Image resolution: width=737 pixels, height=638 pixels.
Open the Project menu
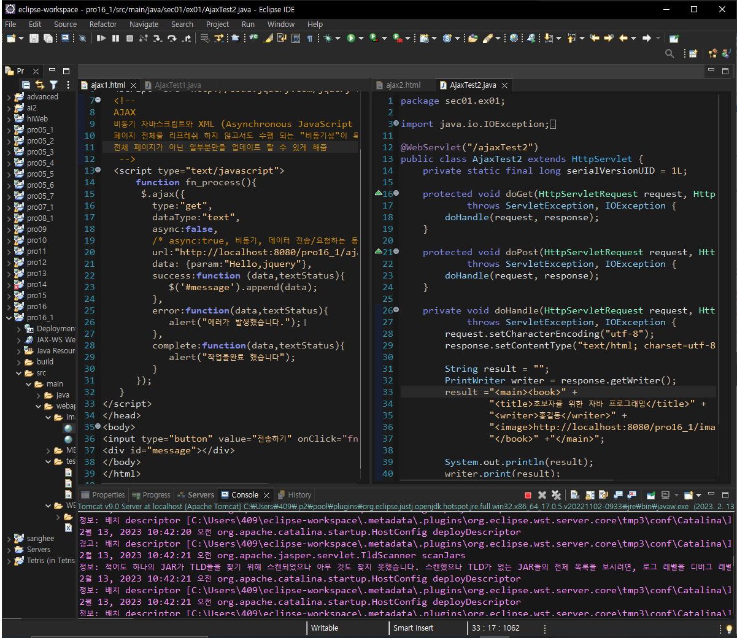point(217,25)
